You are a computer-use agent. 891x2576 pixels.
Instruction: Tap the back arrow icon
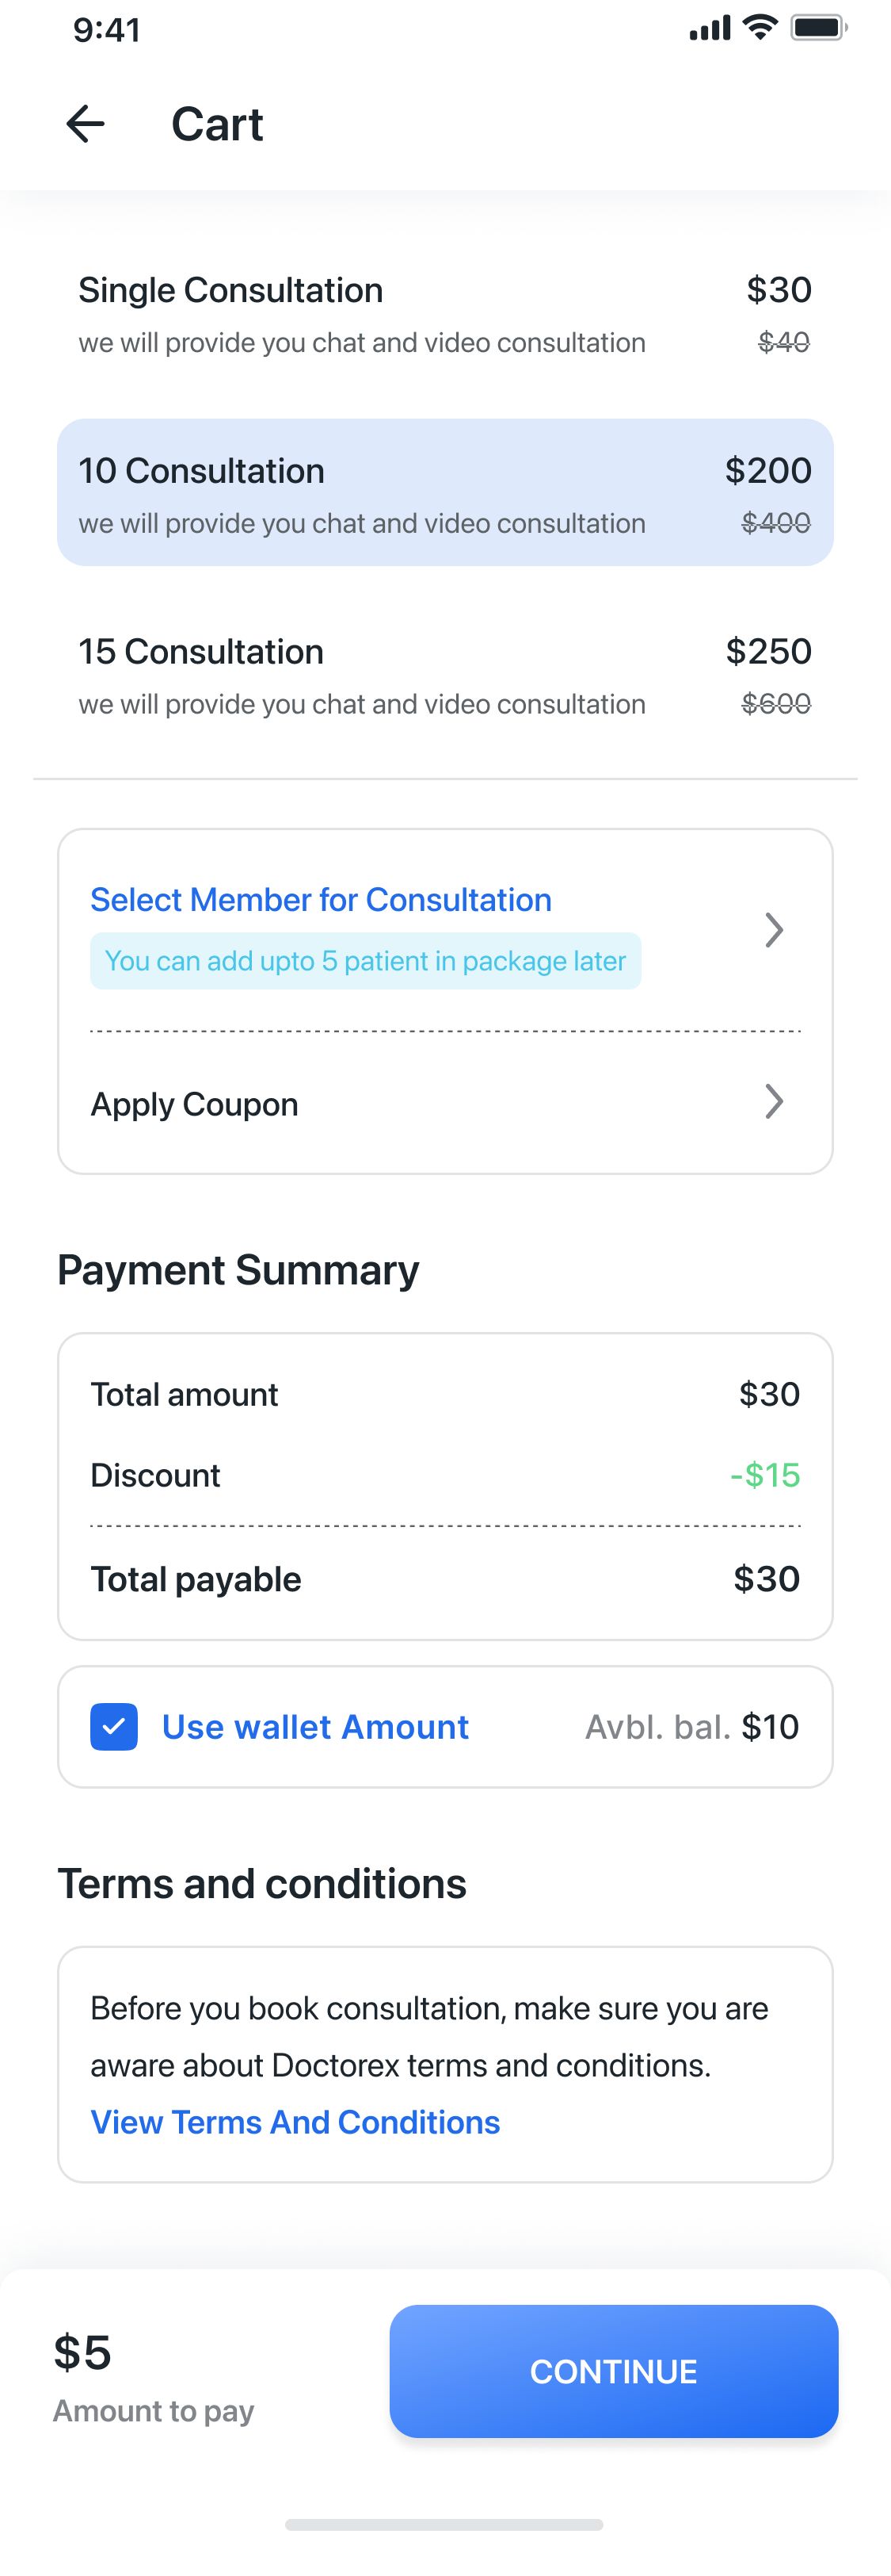click(x=85, y=124)
